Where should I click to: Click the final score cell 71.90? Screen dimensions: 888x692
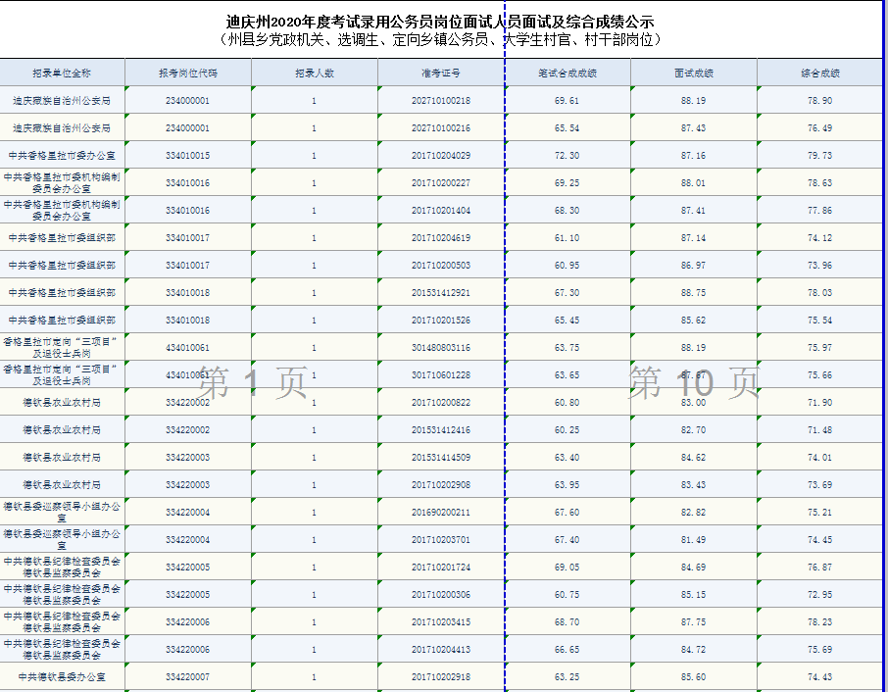[819, 403]
